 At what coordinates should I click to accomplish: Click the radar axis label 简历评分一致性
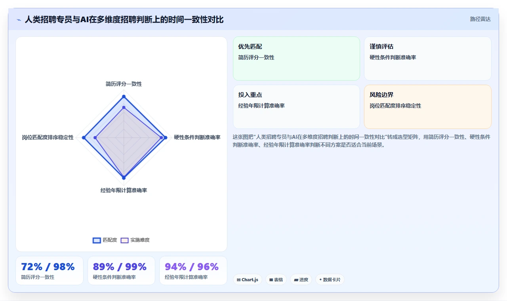[124, 84]
